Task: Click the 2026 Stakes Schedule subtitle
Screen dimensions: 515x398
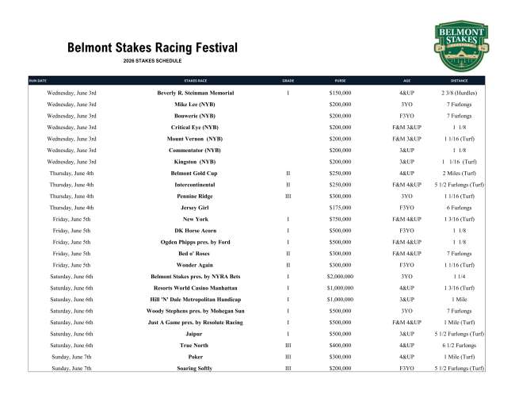Action: click(152, 61)
